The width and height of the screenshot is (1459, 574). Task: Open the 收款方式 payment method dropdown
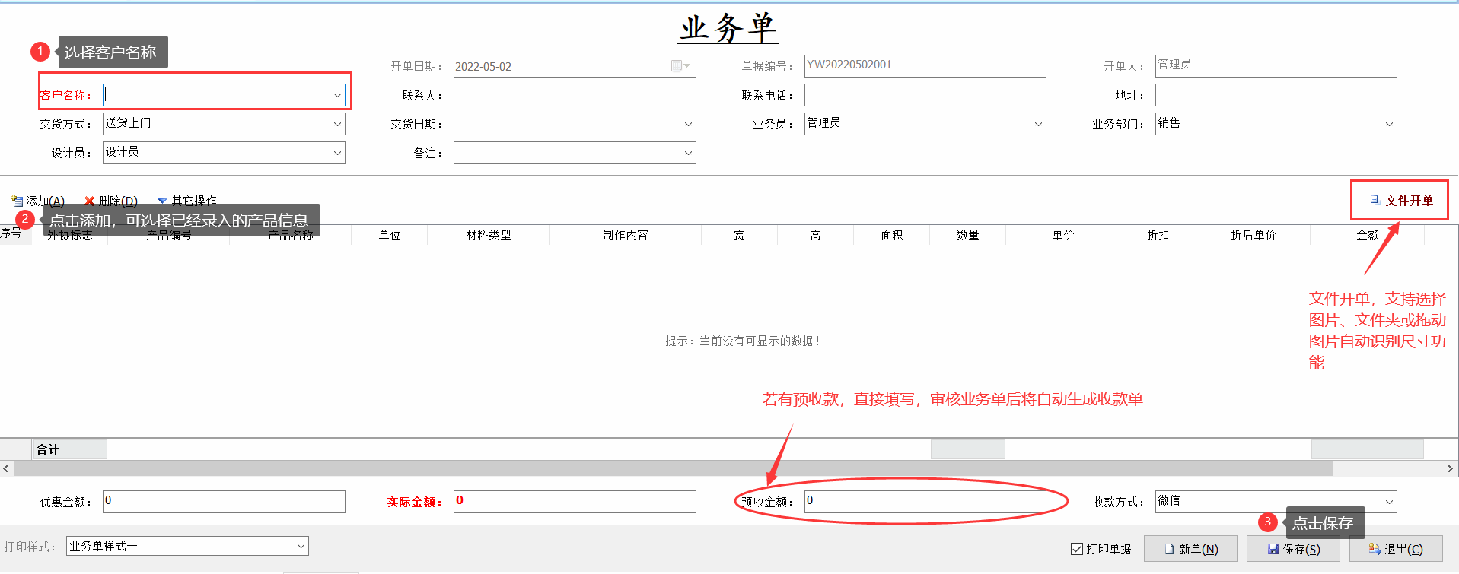1389,502
